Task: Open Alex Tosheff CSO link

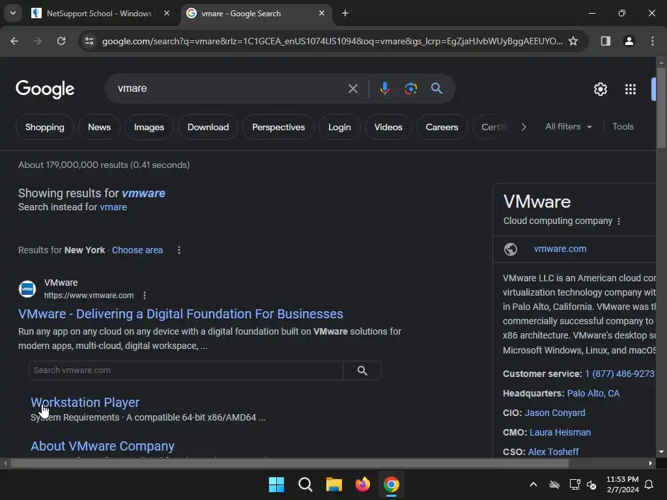Action: 553,452
